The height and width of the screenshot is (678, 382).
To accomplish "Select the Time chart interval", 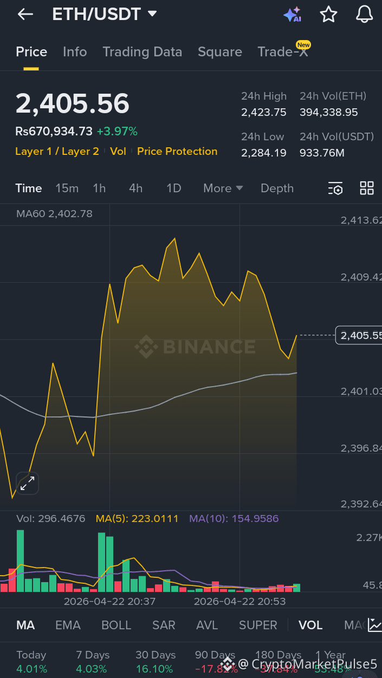I will pos(29,188).
